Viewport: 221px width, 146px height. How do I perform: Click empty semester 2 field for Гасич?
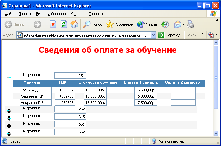[x=183, y=90]
